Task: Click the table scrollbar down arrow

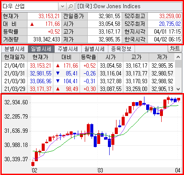Action: pyautogui.click(x=178, y=89)
